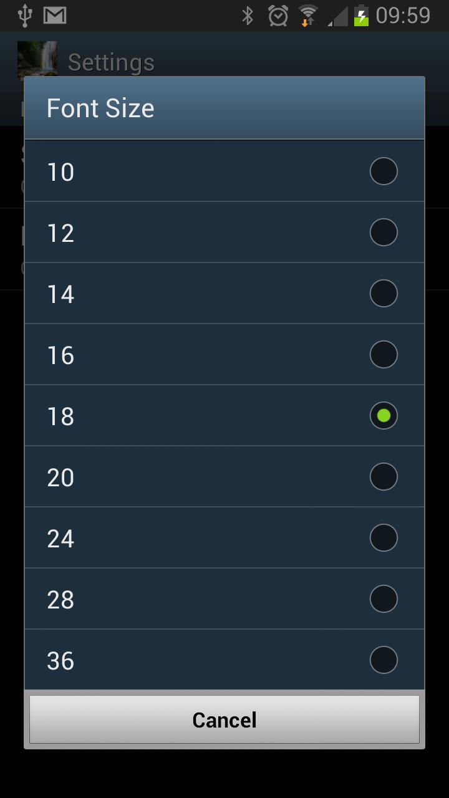449x798 pixels.
Task: Tap the USB connection status icon
Action: click(x=25, y=15)
